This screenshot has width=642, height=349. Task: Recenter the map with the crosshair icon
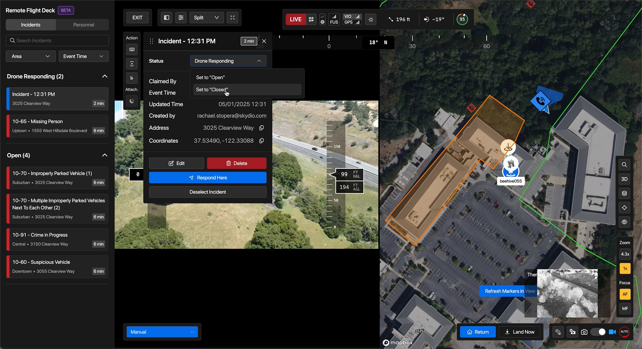(x=624, y=208)
